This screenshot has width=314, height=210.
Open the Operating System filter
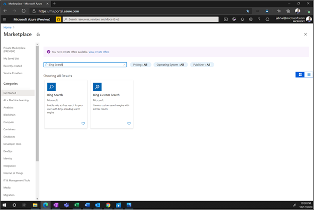pos(171,65)
